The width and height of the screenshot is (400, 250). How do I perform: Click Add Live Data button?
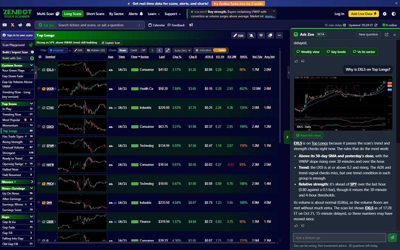point(364,14)
